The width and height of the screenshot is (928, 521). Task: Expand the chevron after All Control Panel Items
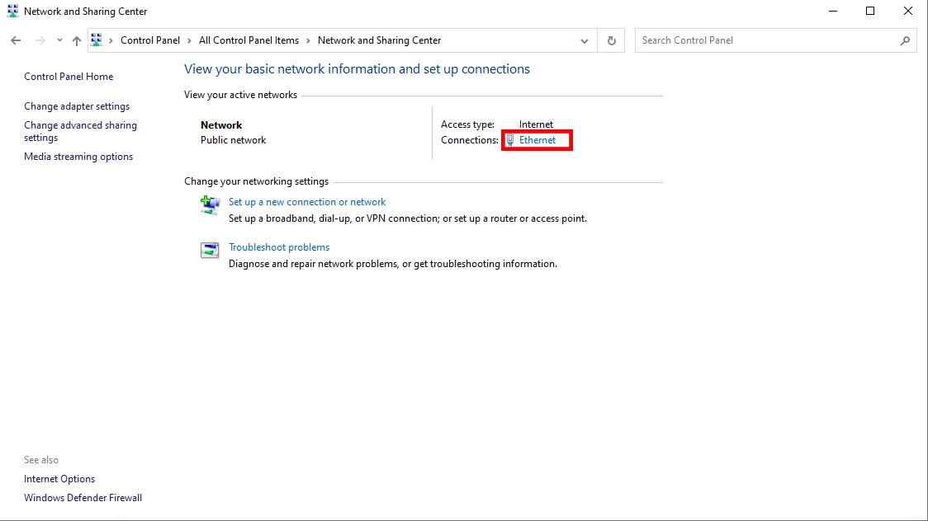pyautogui.click(x=309, y=40)
